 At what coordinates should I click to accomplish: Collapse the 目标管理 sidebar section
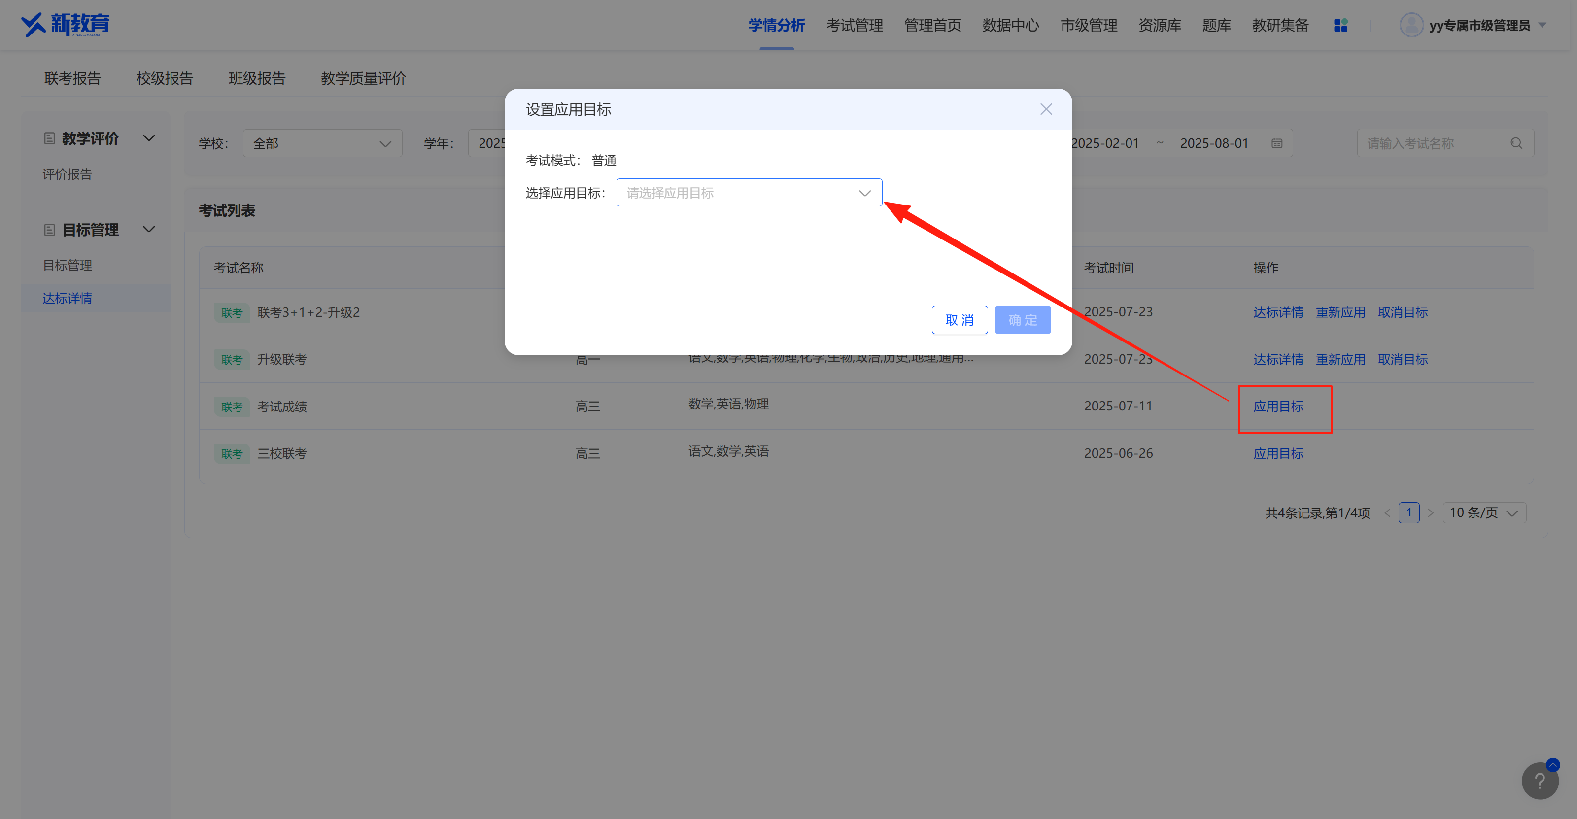click(x=149, y=230)
